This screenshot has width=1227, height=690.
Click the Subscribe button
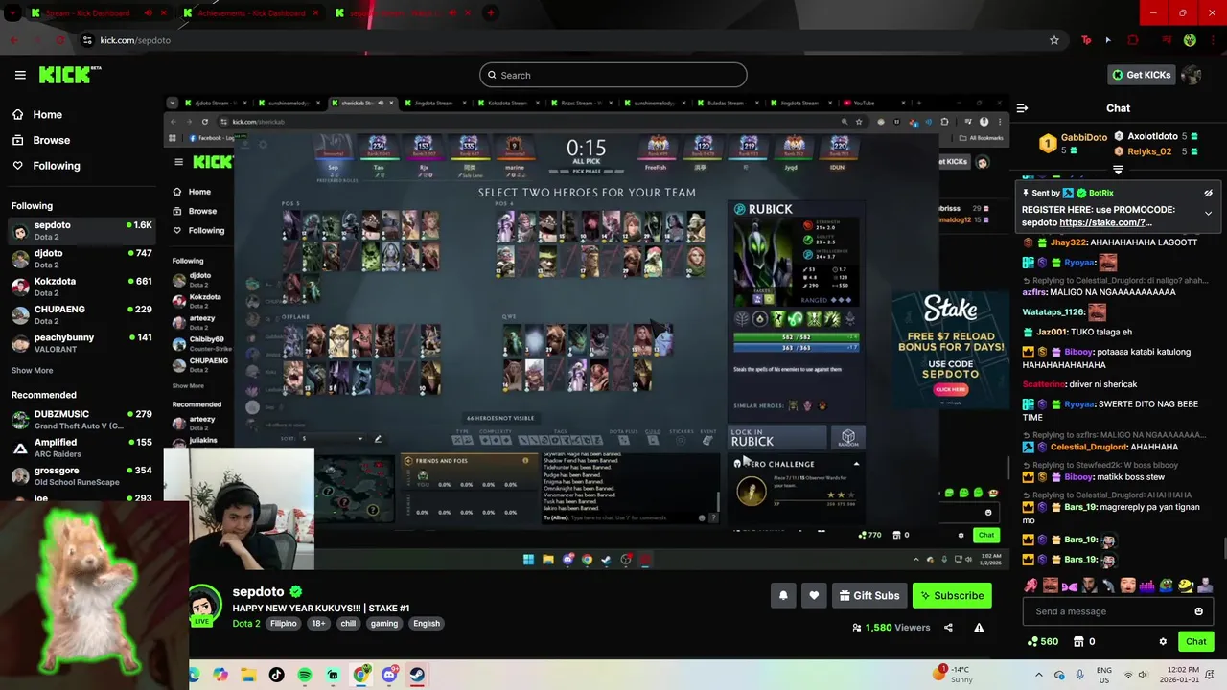point(952,595)
